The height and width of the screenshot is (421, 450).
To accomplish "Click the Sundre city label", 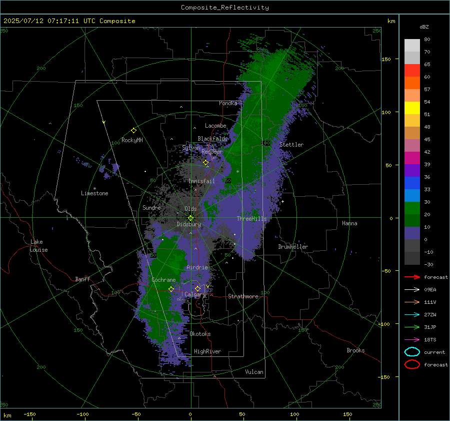I will [x=151, y=207].
